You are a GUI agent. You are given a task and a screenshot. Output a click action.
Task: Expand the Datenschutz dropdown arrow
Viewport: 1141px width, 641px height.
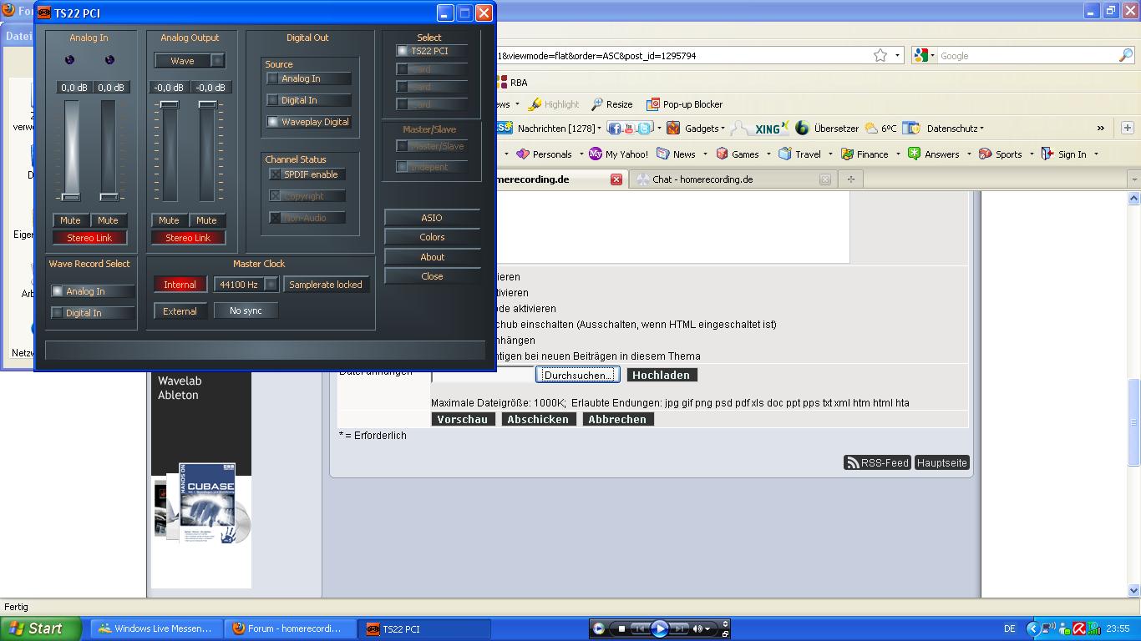(x=981, y=129)
